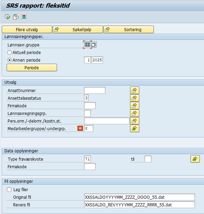Viewport: 204px width, 214px height.
Task: Click the Sortering button
Action: point(129,29)
